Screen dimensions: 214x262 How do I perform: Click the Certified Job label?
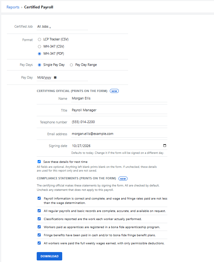23,26
